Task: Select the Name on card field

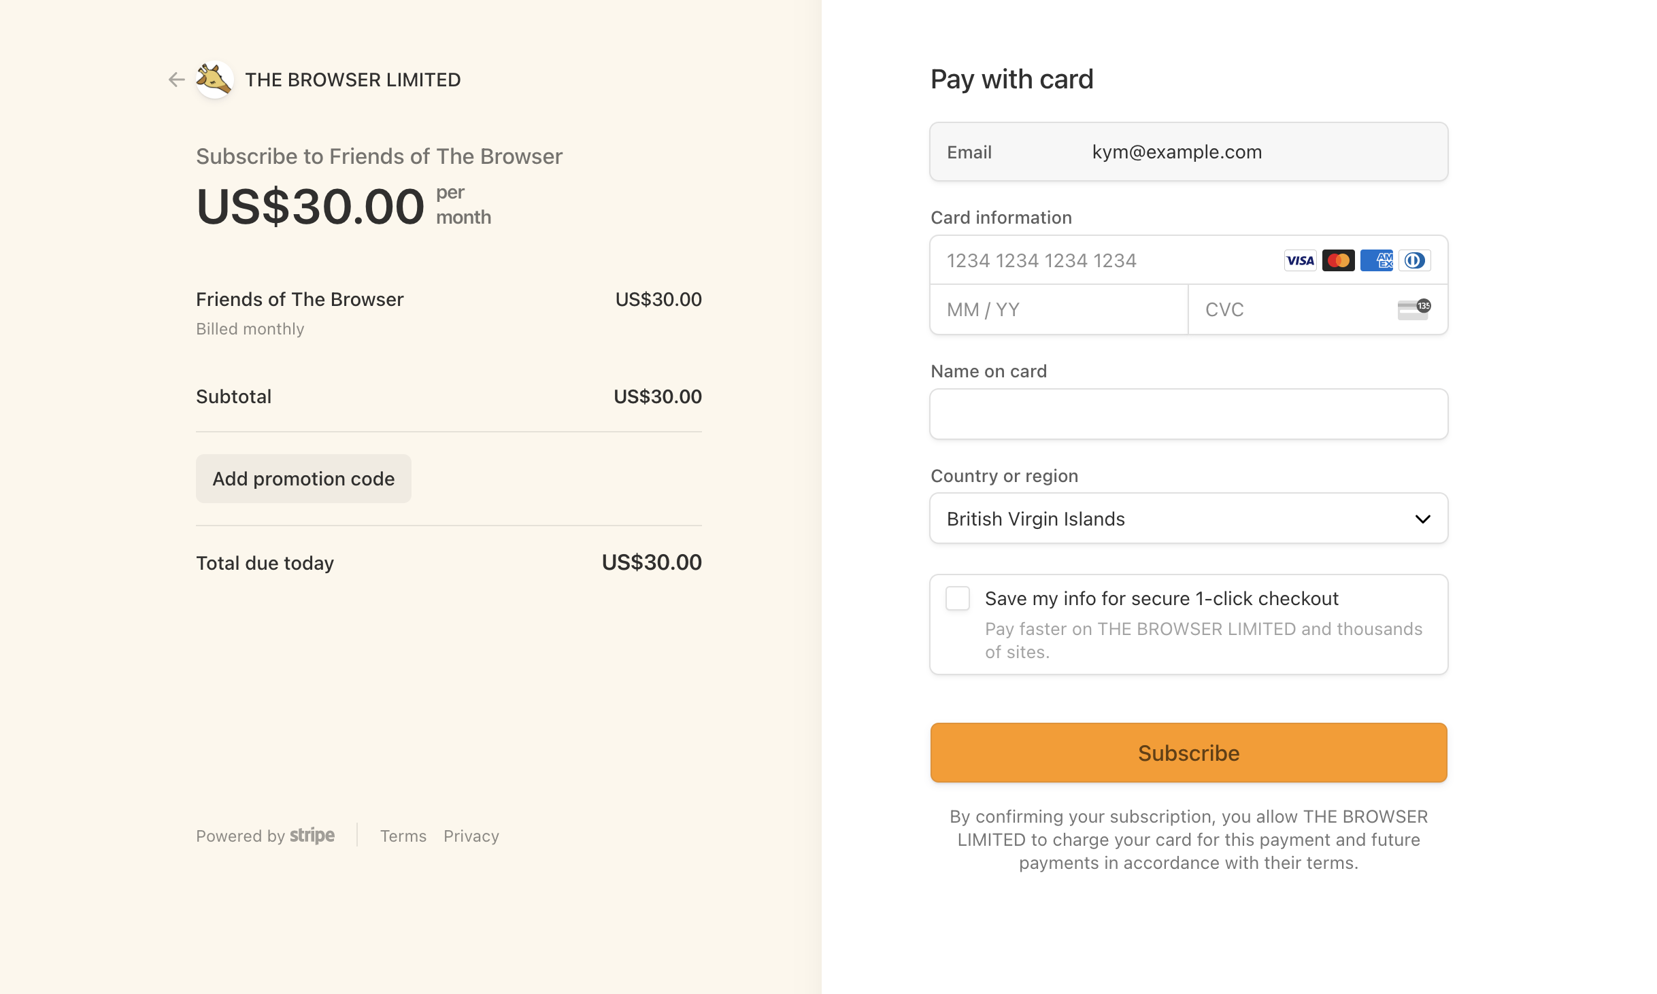Action: (1188, 413)
